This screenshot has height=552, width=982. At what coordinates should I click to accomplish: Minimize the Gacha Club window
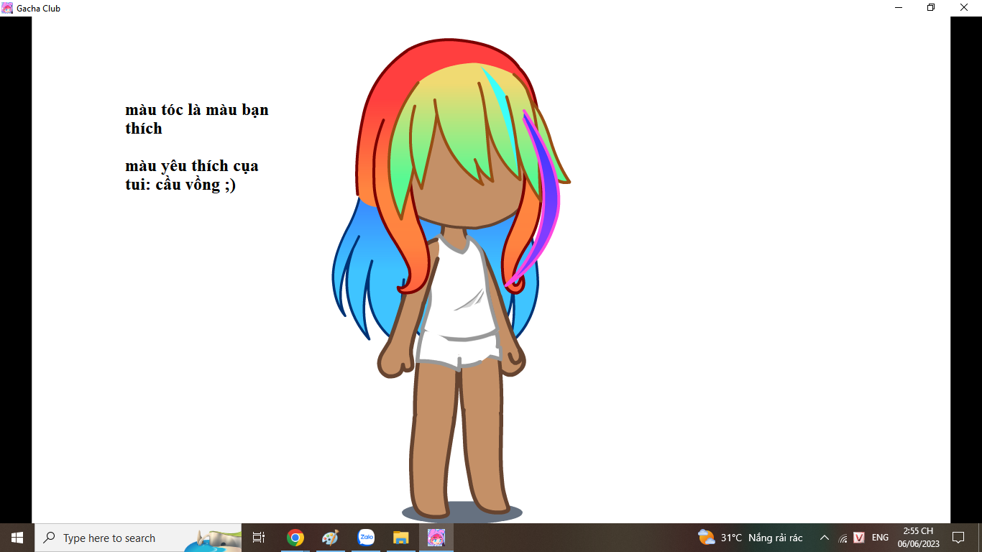899,8
